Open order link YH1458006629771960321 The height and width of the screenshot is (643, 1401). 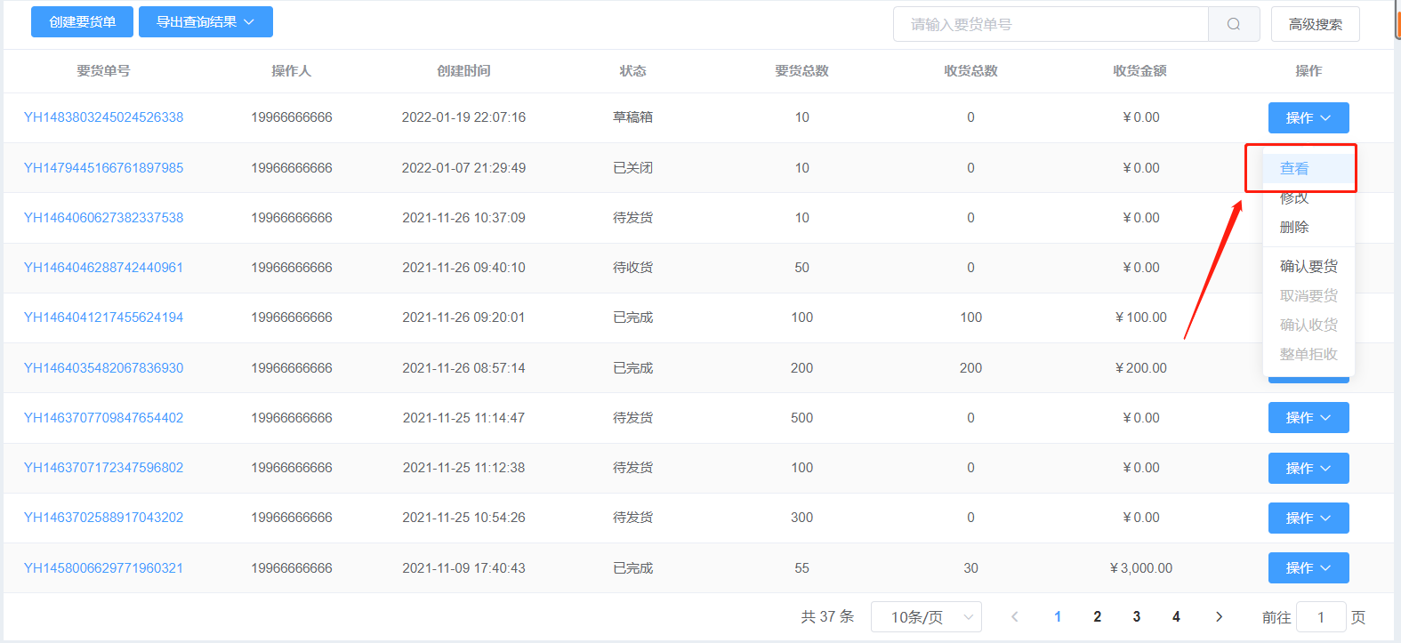(x=103, y=568)
